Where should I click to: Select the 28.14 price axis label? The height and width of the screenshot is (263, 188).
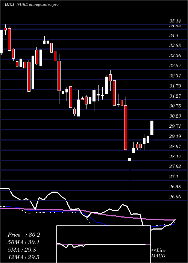[x=175, y=157]
